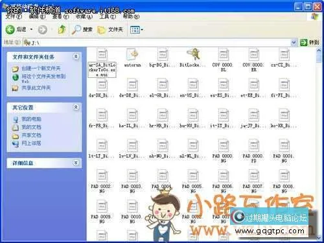The image size is (324, 243).
Task: Open the 收藏 (Favorites) menu
Action: 84,16
